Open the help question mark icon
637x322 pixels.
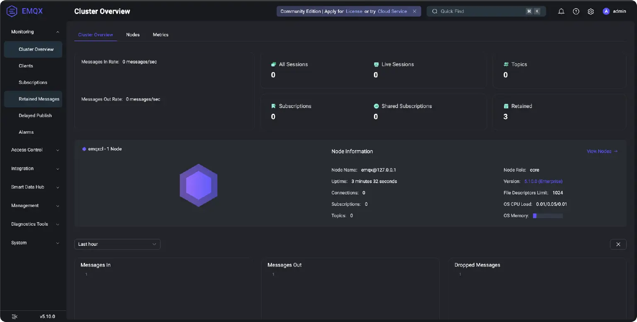pyautogui.click(x=576, y=12)
